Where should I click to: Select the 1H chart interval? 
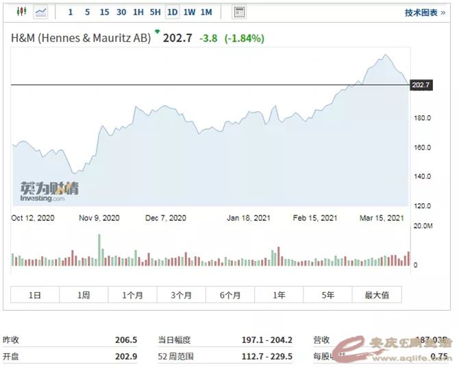138,12
